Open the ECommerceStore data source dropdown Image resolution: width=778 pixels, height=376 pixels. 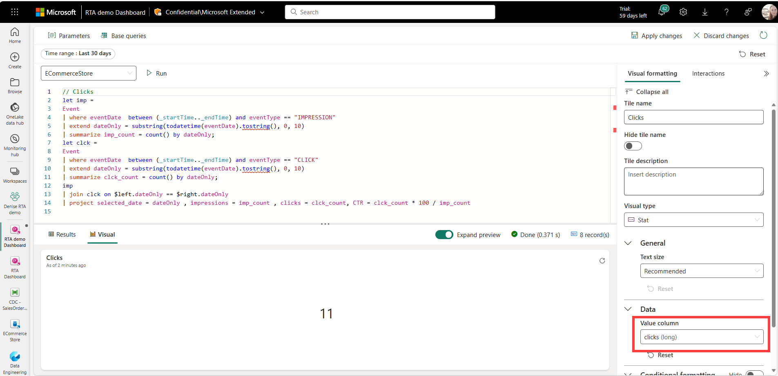(89, 74)
